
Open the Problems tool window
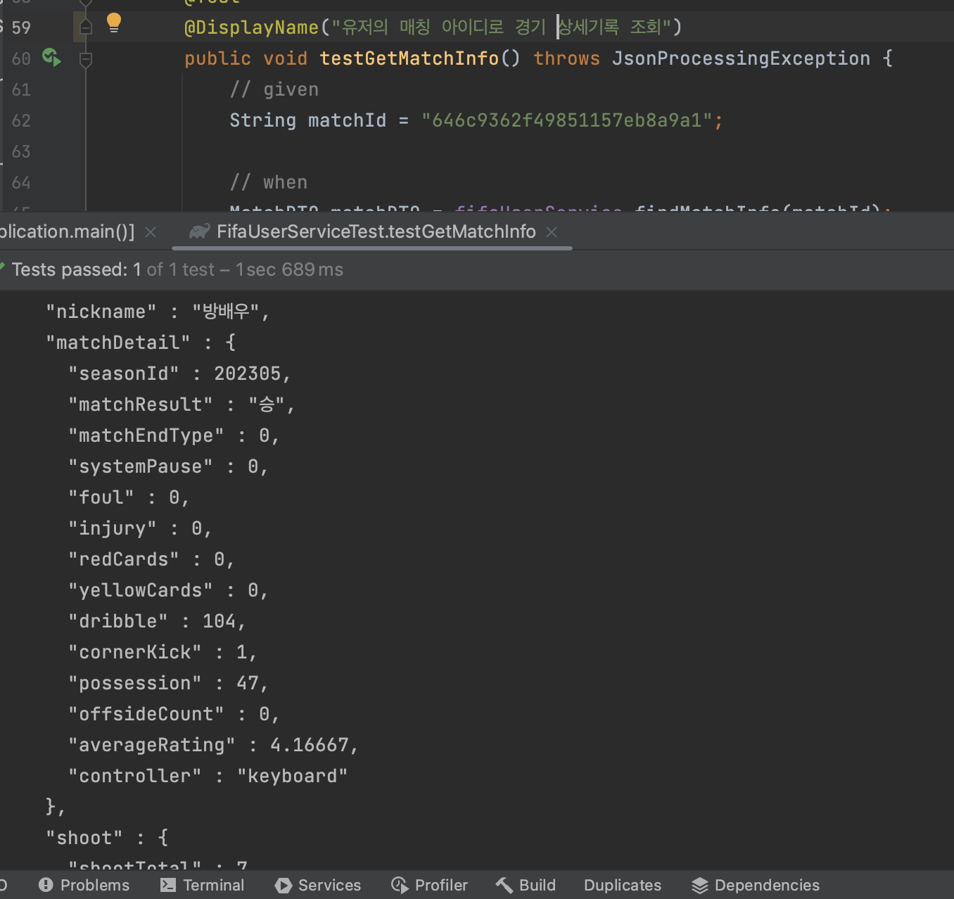[84, 885]
